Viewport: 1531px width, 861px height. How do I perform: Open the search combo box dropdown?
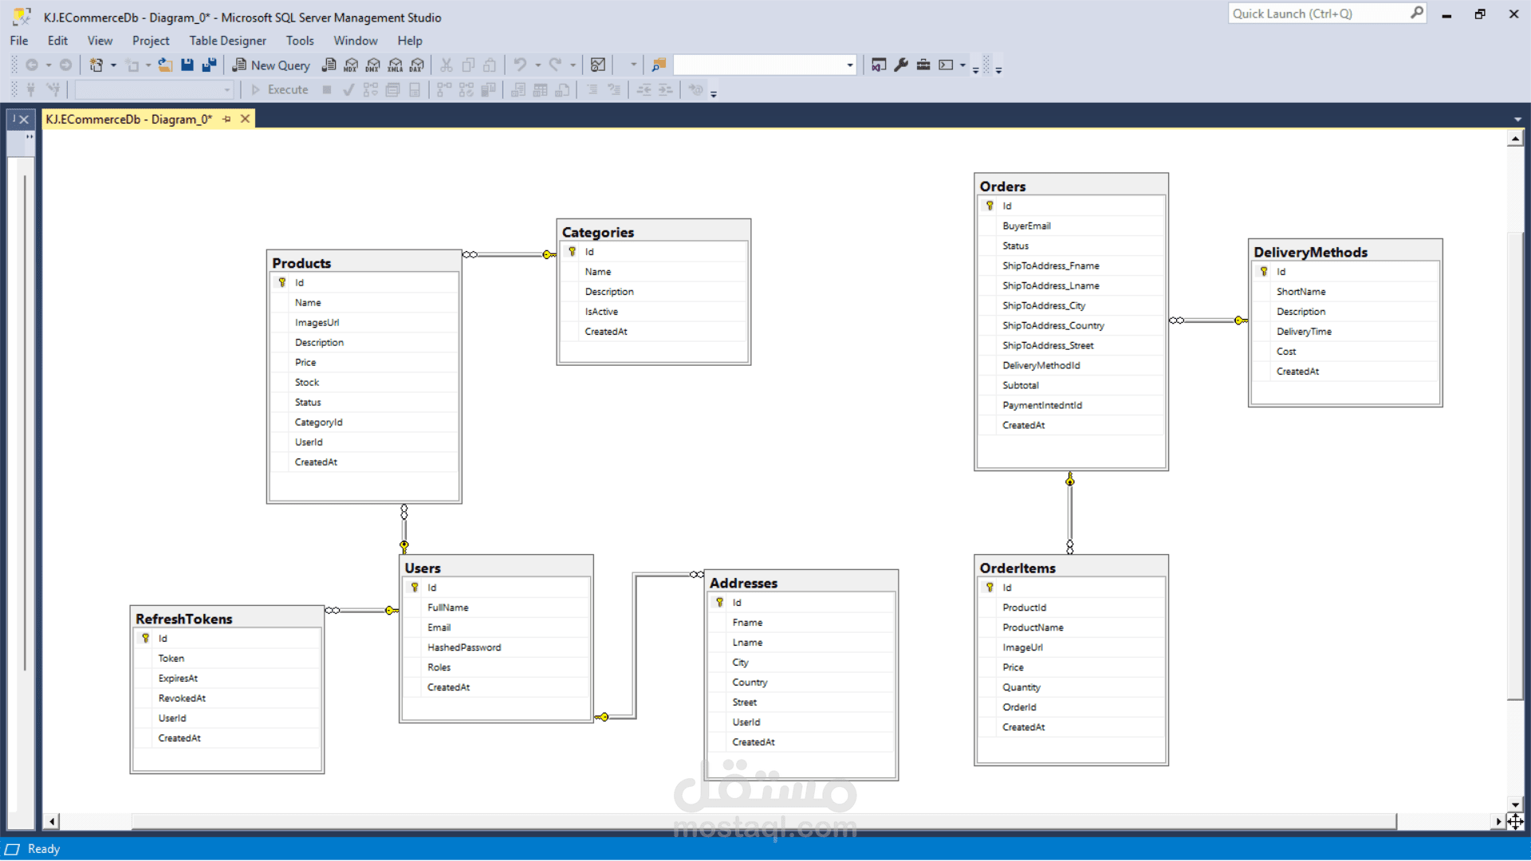(x=849, y=65)
